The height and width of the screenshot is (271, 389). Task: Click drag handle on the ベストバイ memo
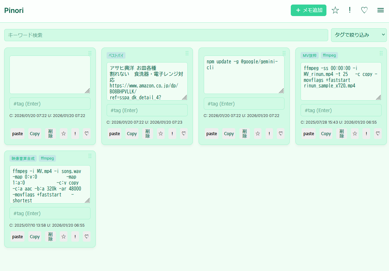click(x=187, y=53)
